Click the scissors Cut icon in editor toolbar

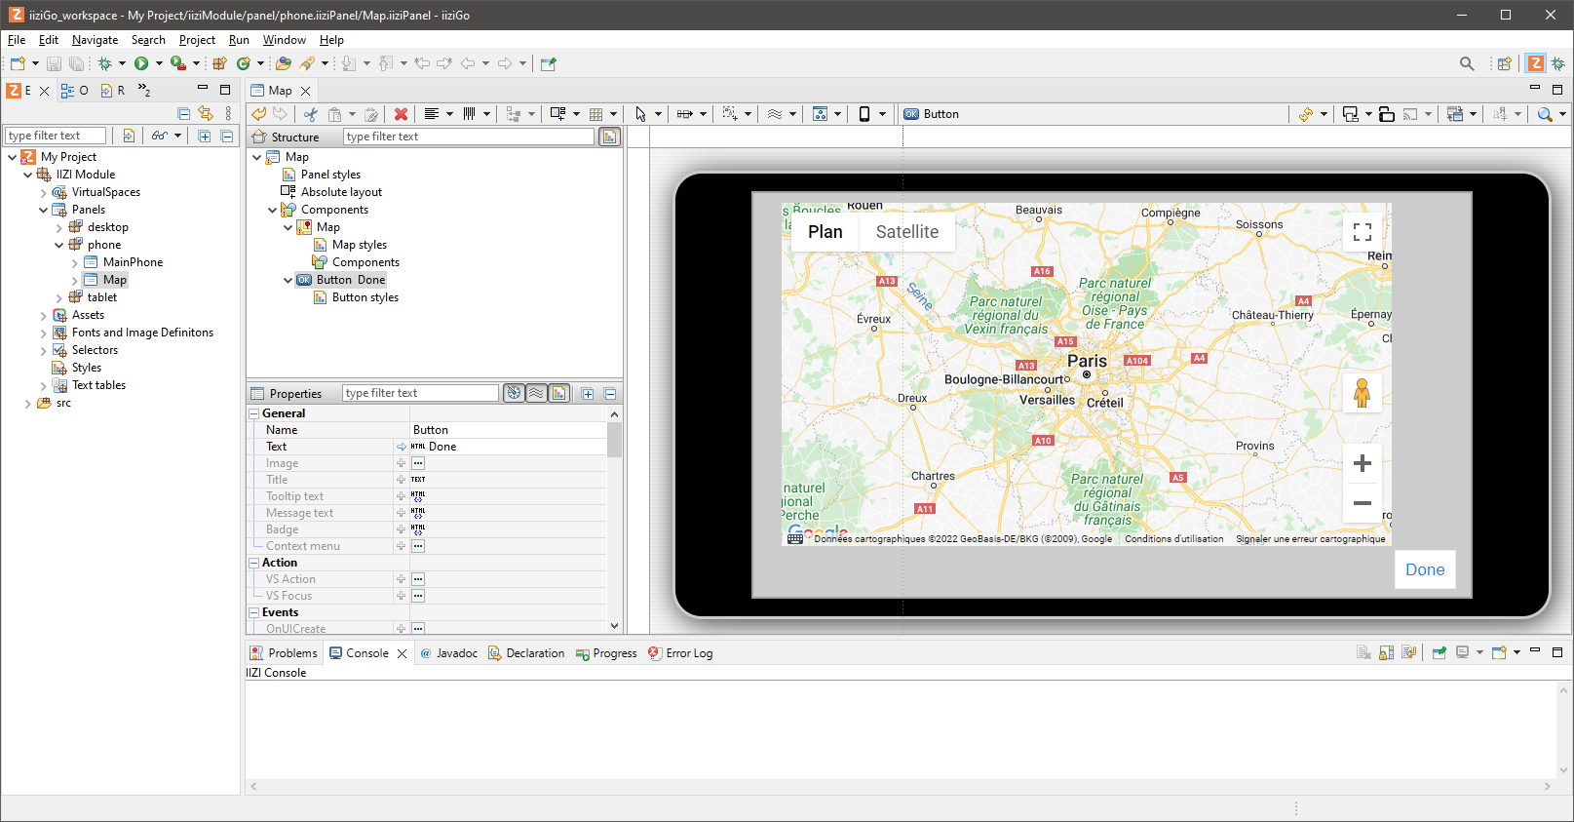[x=311, y=114]
